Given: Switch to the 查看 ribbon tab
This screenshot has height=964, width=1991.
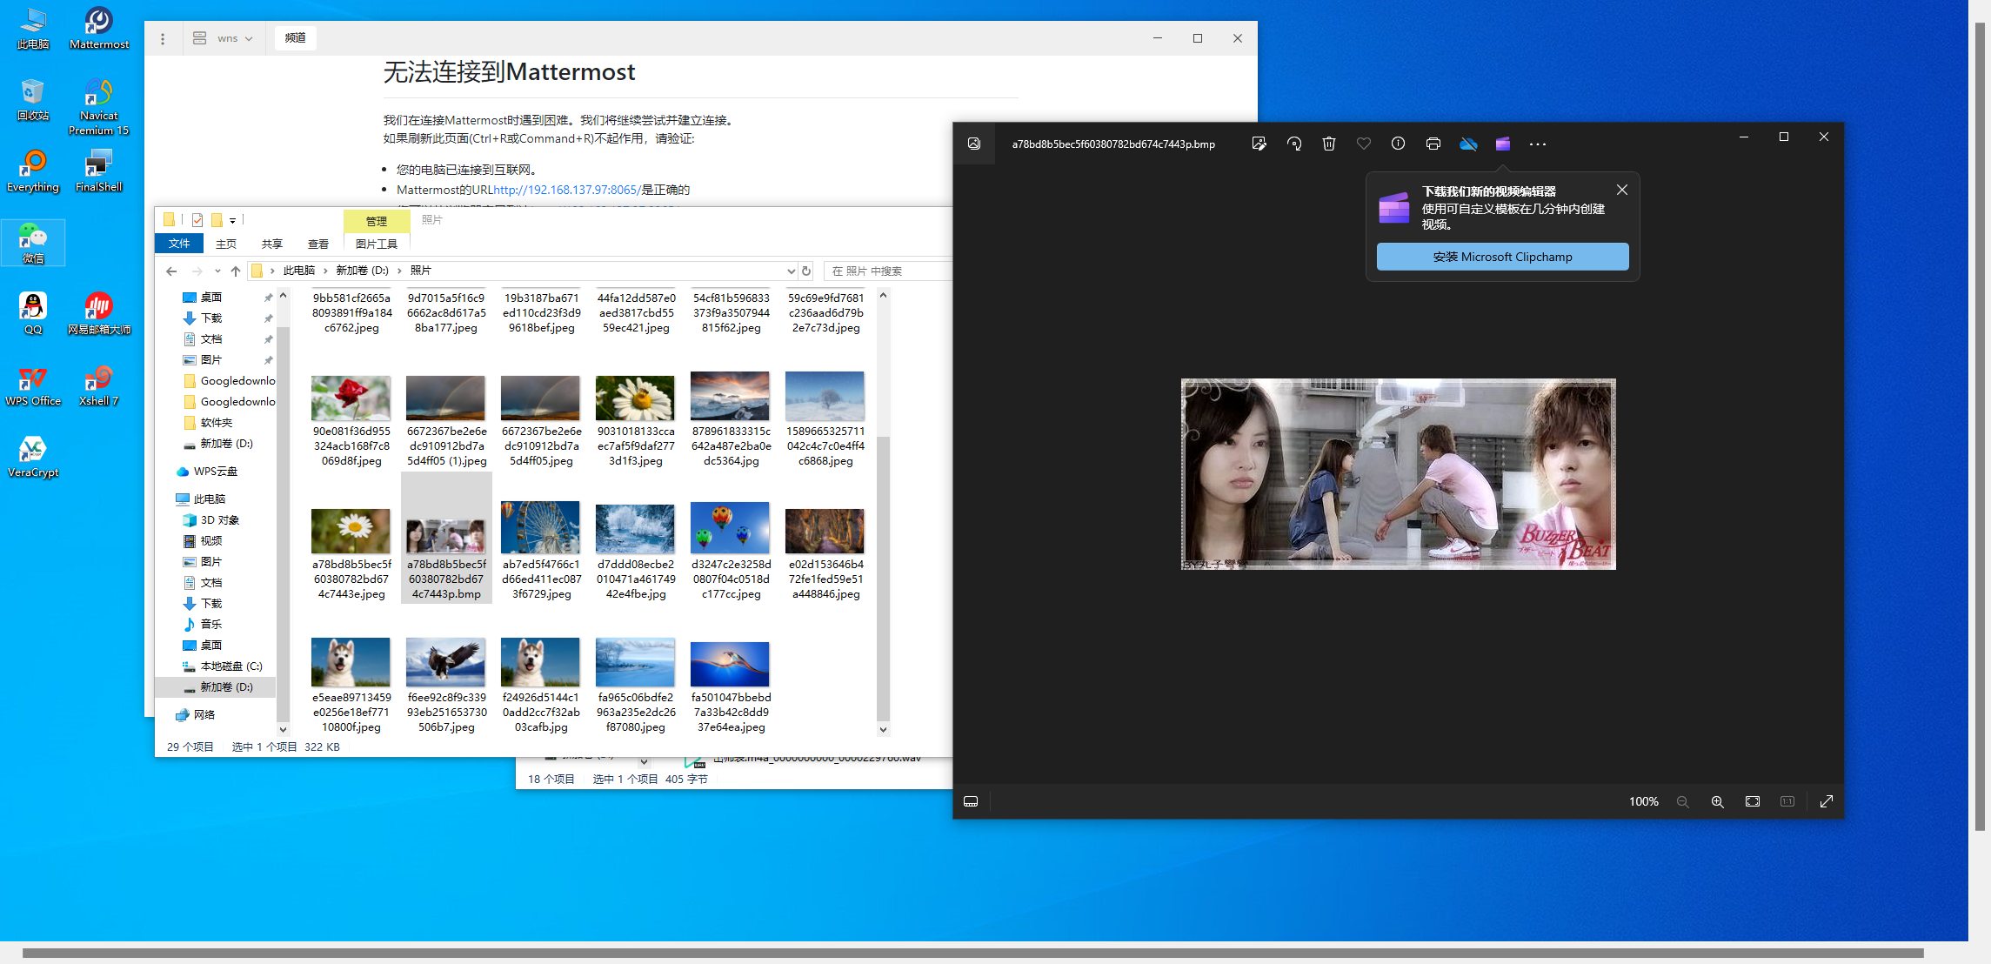Looking at the screenshot, I should (318, 244).
